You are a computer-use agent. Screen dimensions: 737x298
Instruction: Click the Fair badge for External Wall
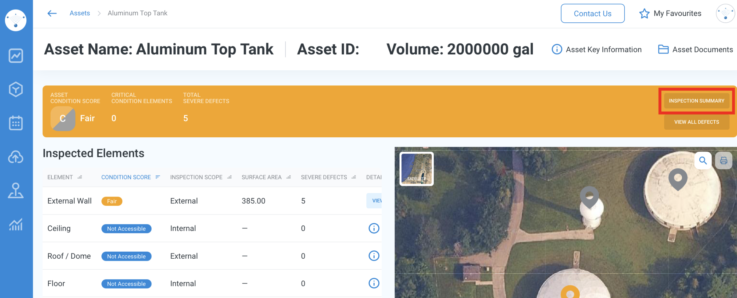click(x=112, y=201)
